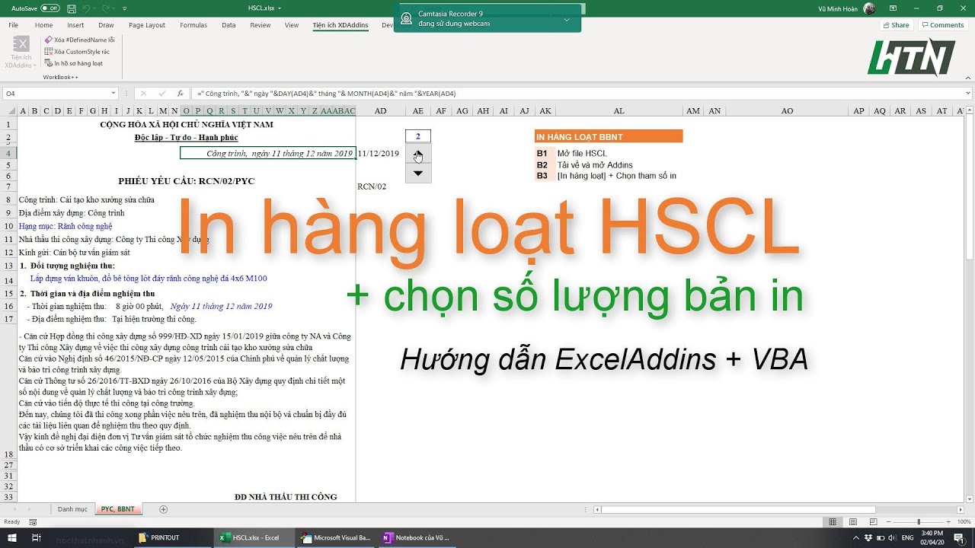Toggle the AutoSave switch
The image size is (975, 548).
(x=50, y=8)
